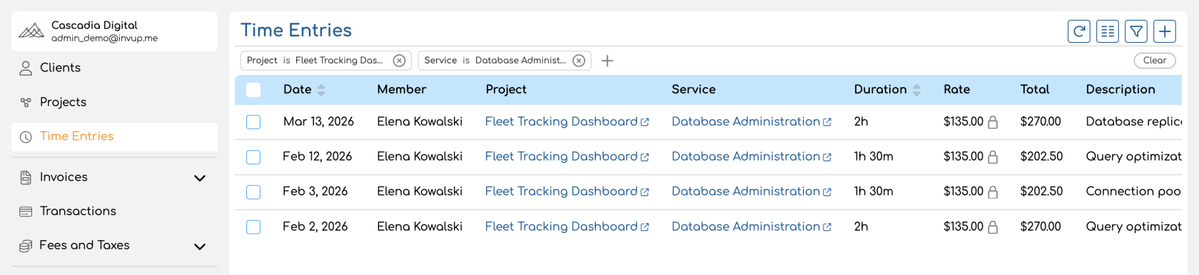Click the rate lock icon in Feb 2 row
Screen dimensions: 1199x275
992,227
